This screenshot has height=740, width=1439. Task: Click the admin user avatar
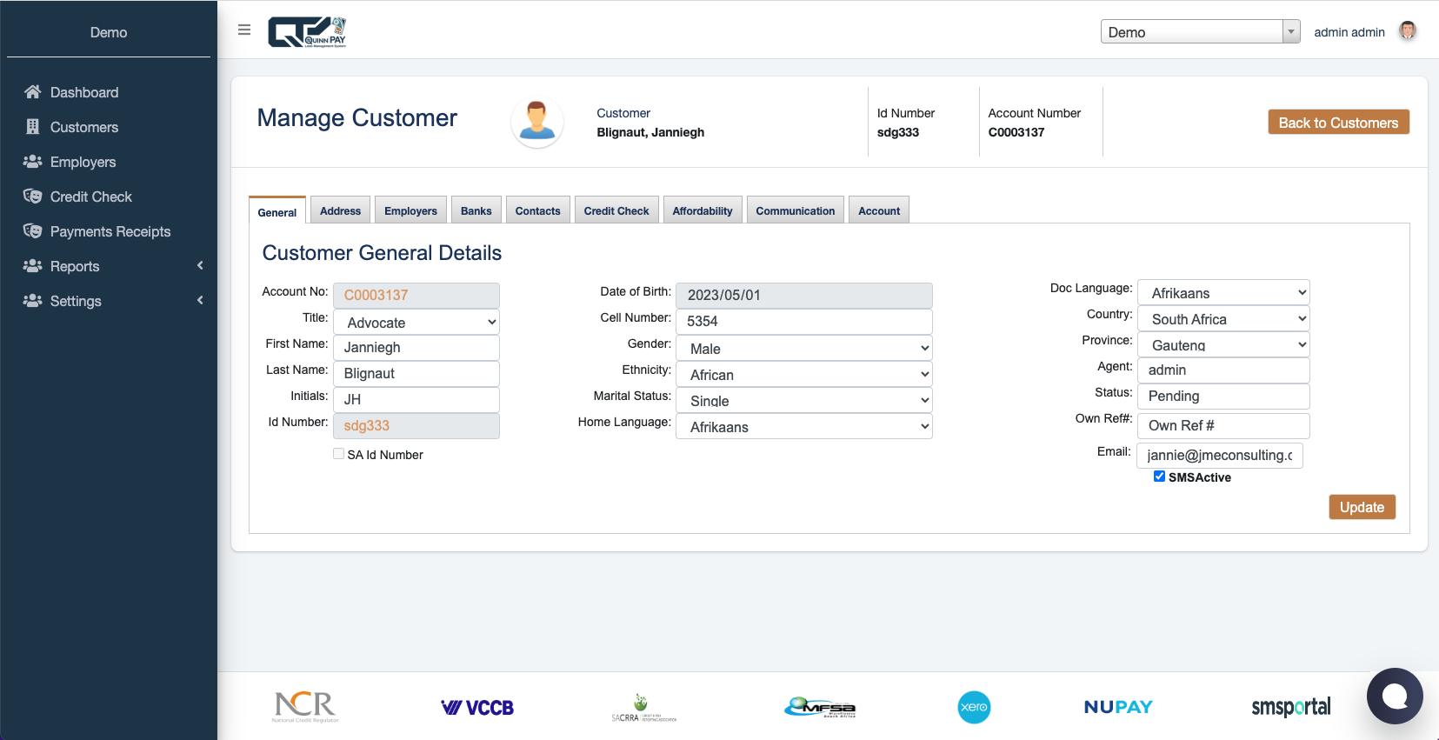pos(1408,31)
